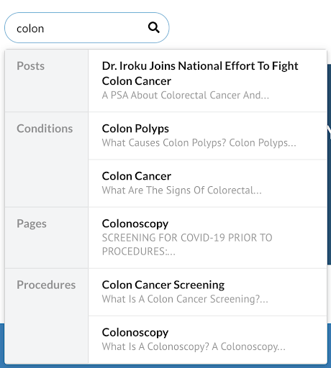This screenshot has width=331, height=368.
Task: Click "What Causes Colon Polyps?" excerpt text
Action: pos(164,143)
